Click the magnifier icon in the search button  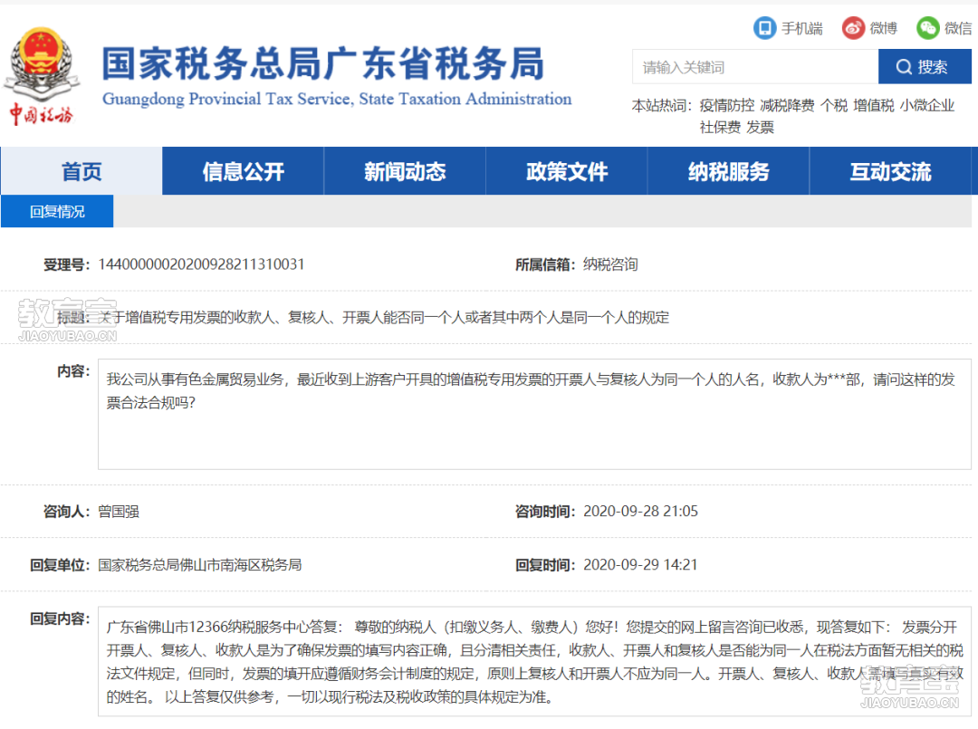coord(903,67)
